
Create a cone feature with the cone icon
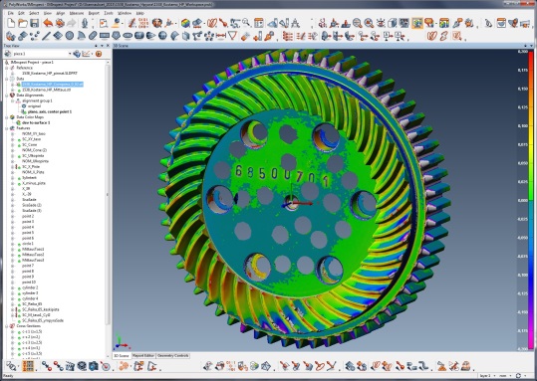tap(150, 36)
